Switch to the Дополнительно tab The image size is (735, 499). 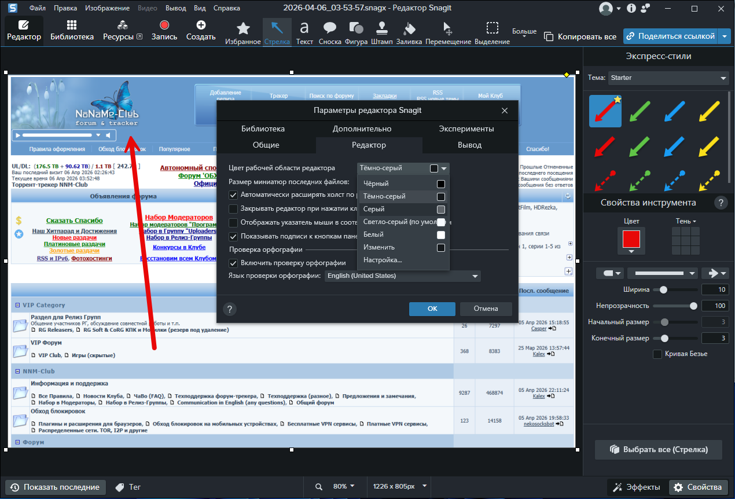(x=362, y=129)
